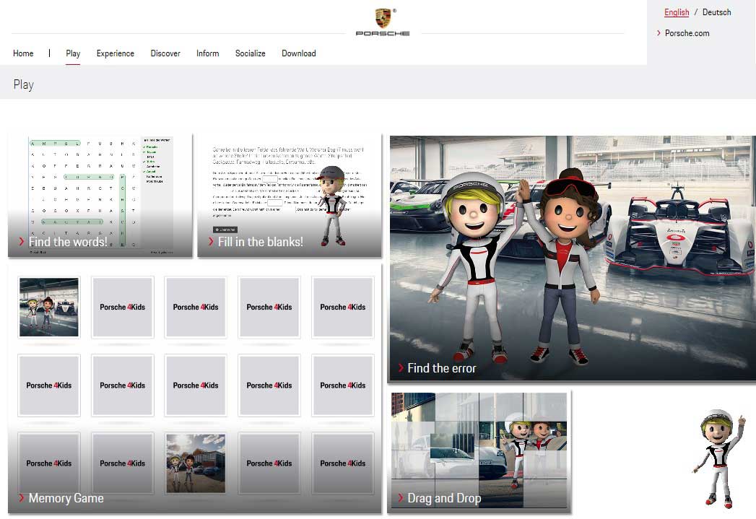Click the revealed memory card in top row
756x519 pixels.
[49, 307]
